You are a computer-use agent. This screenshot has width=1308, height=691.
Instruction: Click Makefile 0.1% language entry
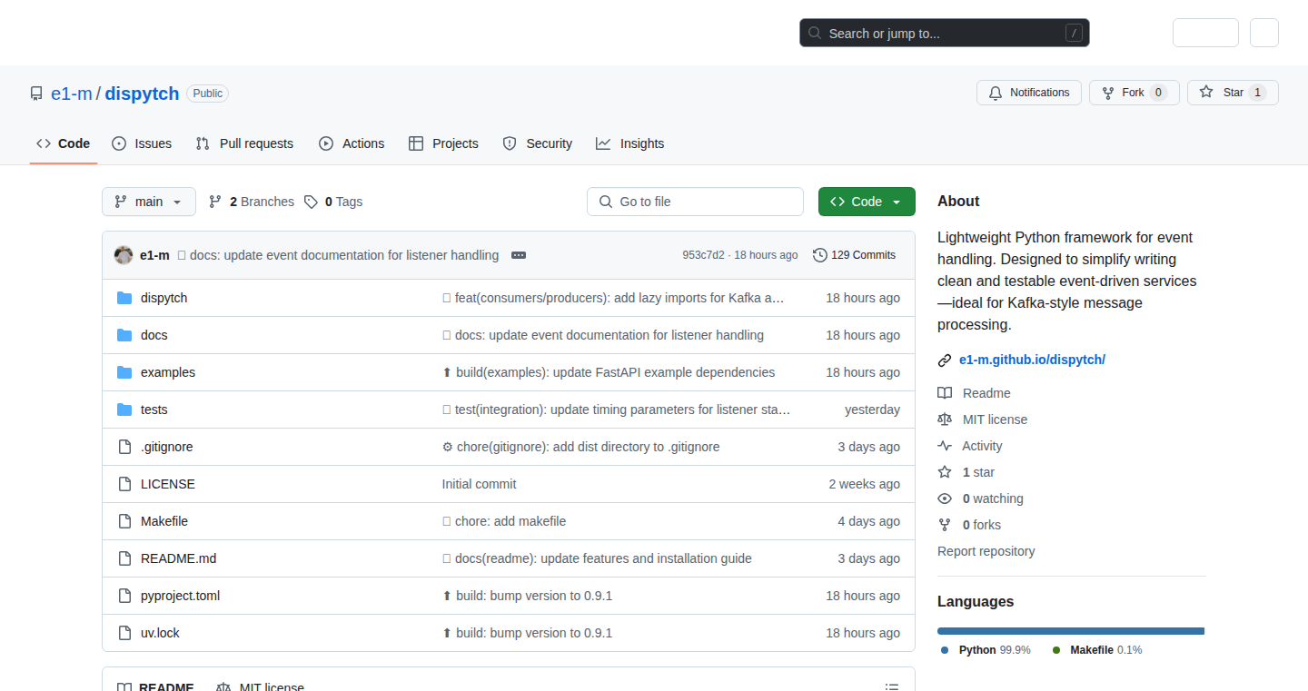[x=1097, y=650]
